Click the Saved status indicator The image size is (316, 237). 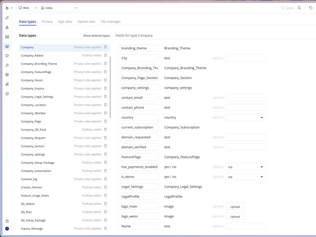(x=287, y=8)
